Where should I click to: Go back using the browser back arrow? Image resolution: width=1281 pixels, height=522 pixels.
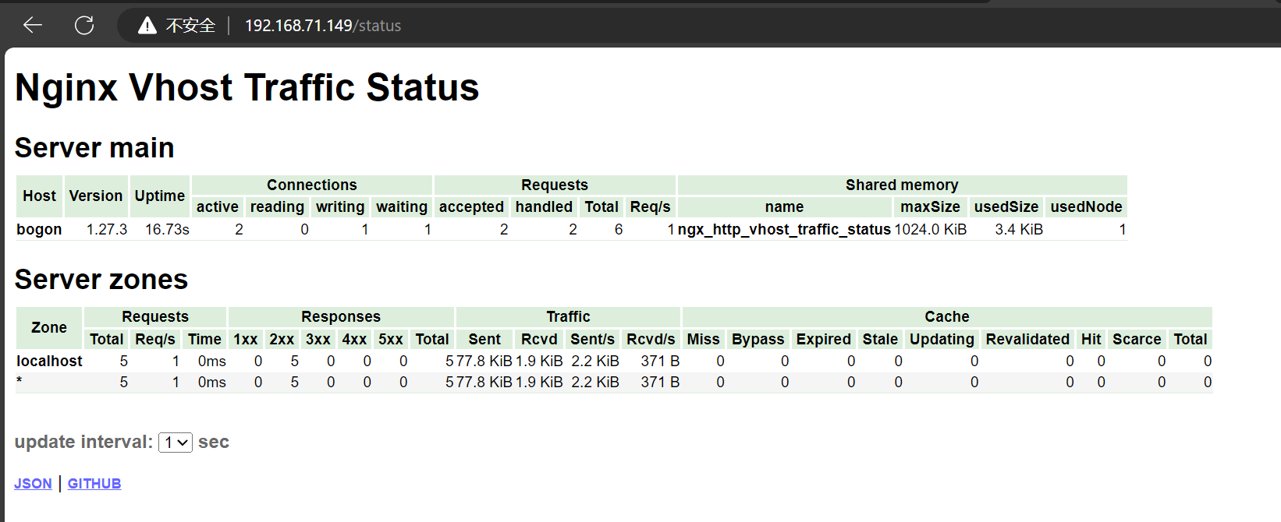pos(33,25)
